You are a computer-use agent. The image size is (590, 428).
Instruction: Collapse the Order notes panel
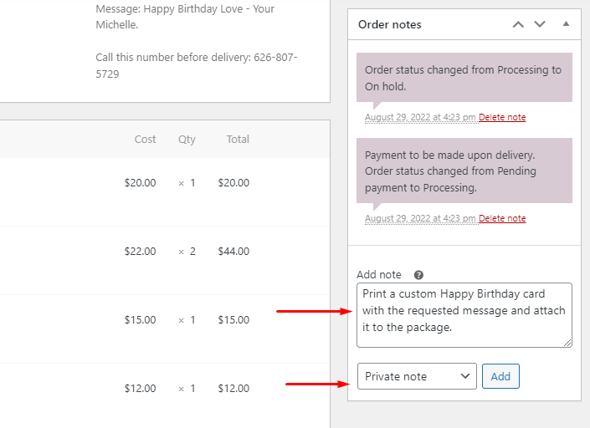(566, 24)
